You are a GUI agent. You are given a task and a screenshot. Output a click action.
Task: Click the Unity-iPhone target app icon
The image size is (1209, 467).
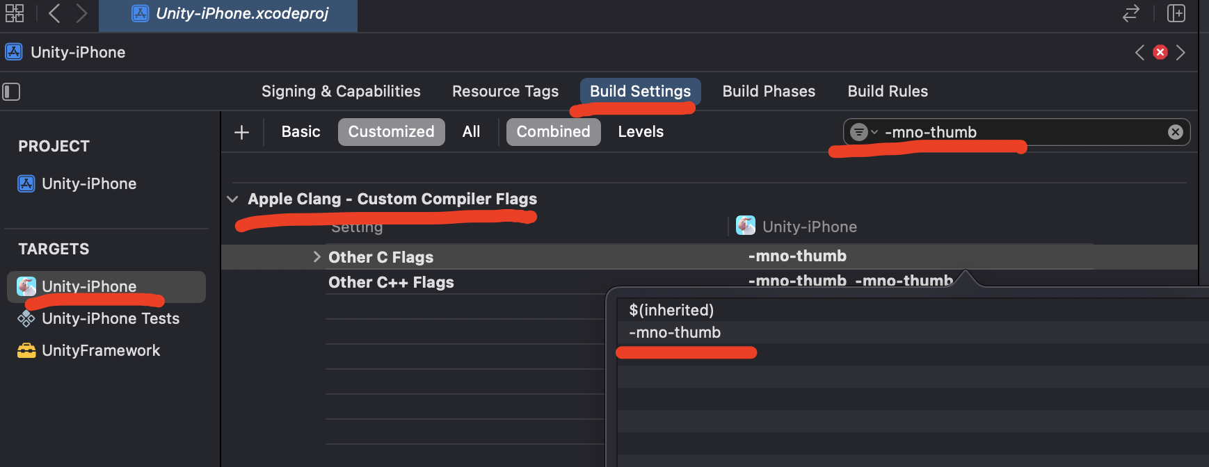tap(26, 286)
